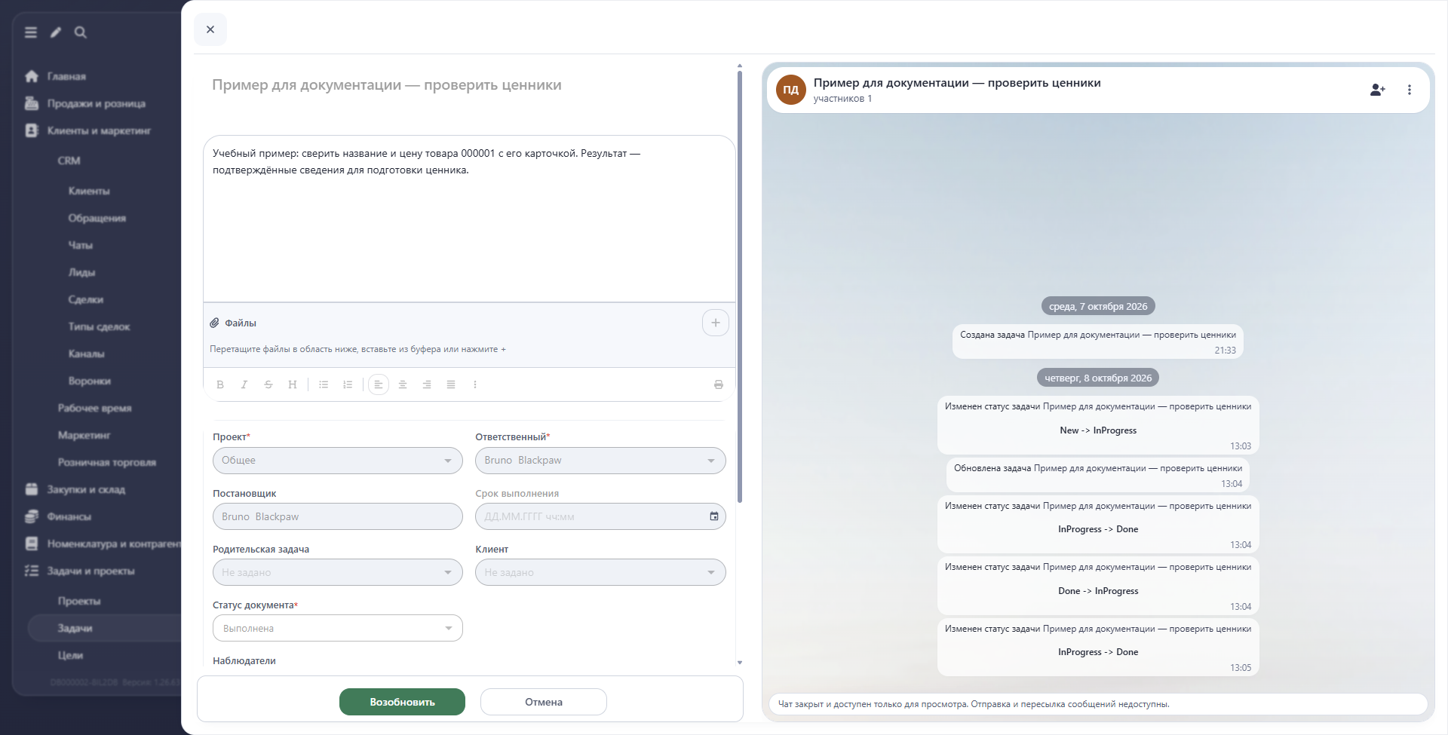Open Финансы section in sidebar

pos(69,516)
